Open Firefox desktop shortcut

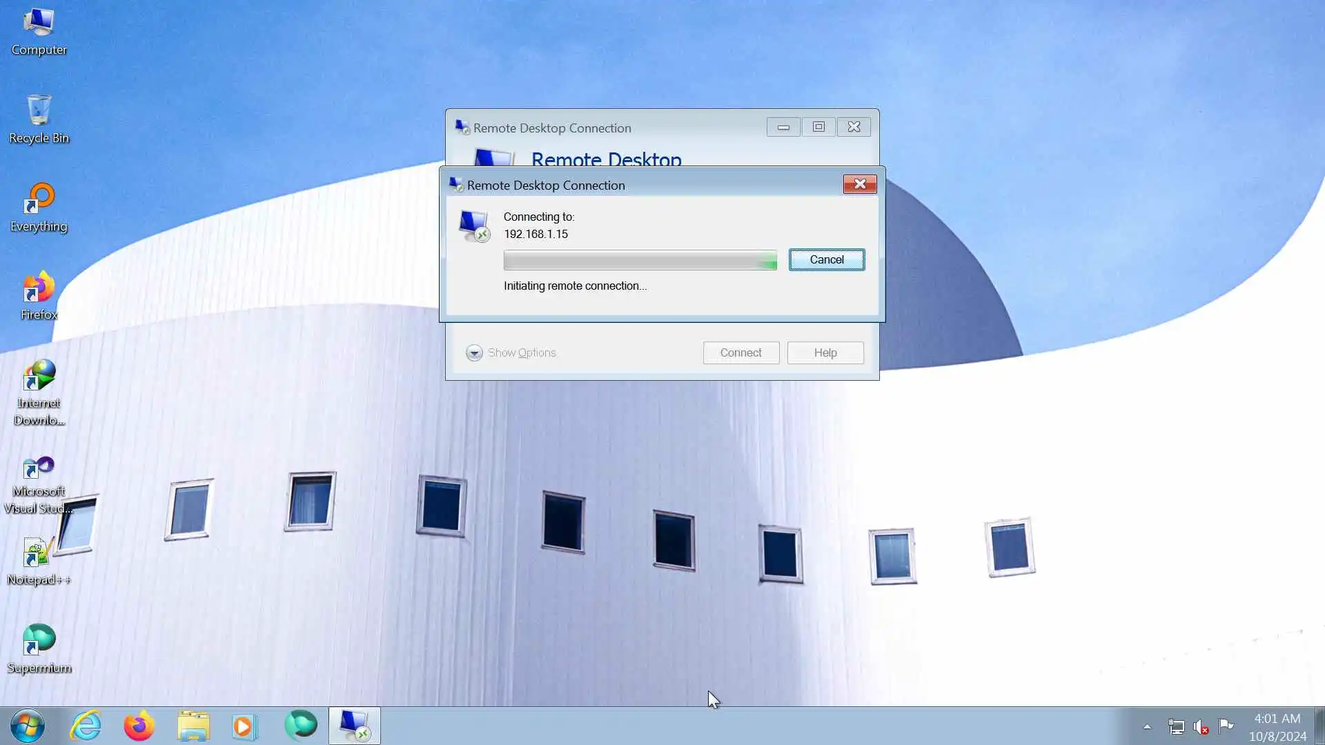click(x=39, y=295)
